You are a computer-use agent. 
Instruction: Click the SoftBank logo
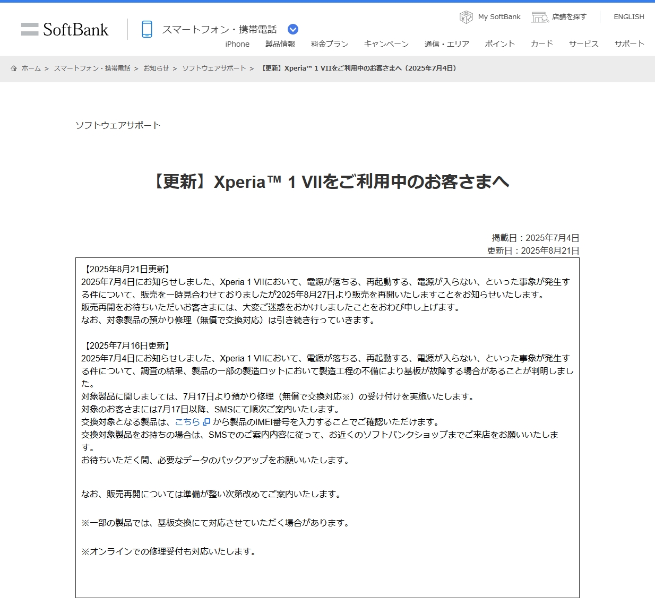(65, 29)
